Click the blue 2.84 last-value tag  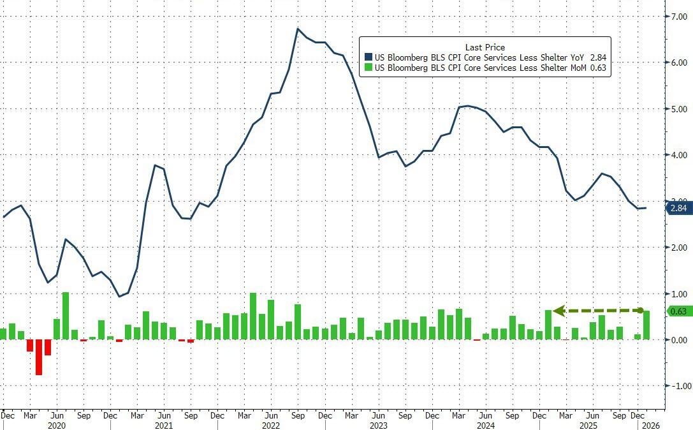680,208
